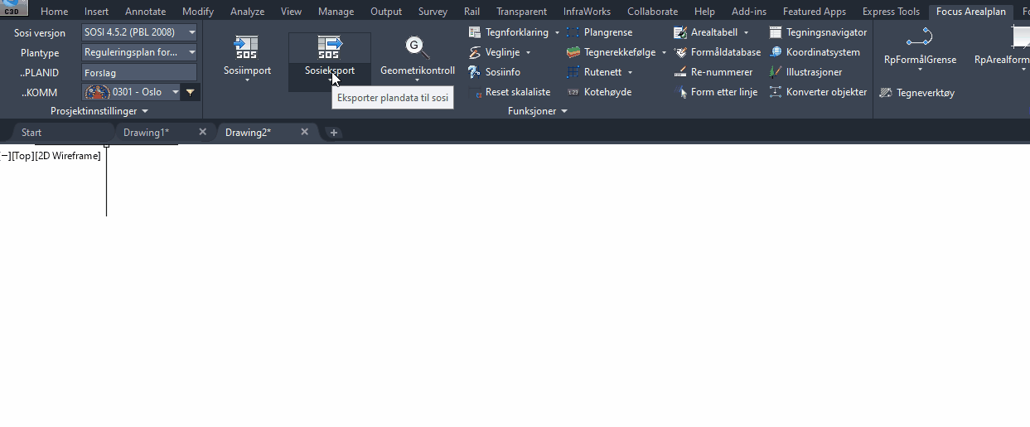Click the Sosiimport icon
This screenshot has width=1030, height=427.
pyautogui.click(x=247, y=48)
